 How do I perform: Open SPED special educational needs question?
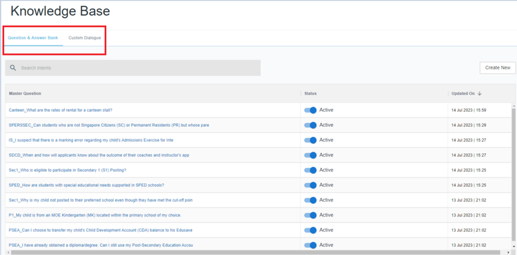[86, 185]
